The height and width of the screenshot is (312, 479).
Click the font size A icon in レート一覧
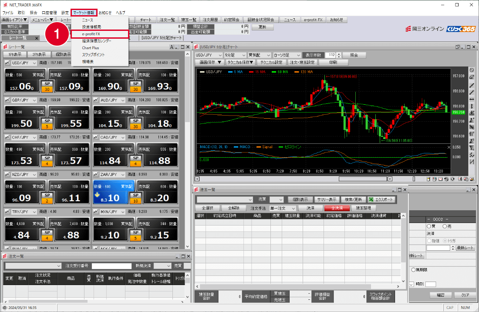click(172, 47)
